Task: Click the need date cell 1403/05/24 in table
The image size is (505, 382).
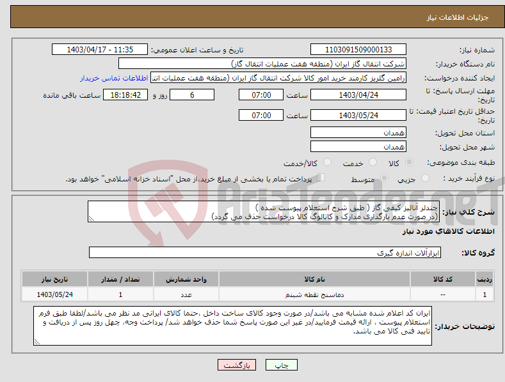Action: tap(55, 294)
